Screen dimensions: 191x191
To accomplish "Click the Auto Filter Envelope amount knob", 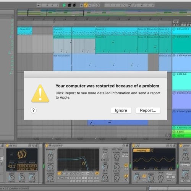I will [x=50, y=156].
